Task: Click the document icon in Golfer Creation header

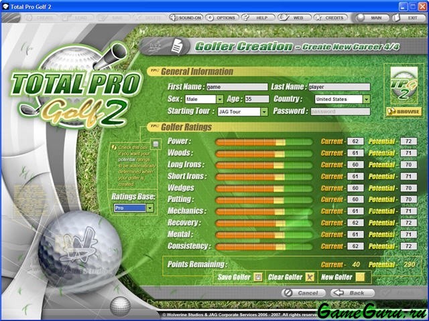Action: 177,46
